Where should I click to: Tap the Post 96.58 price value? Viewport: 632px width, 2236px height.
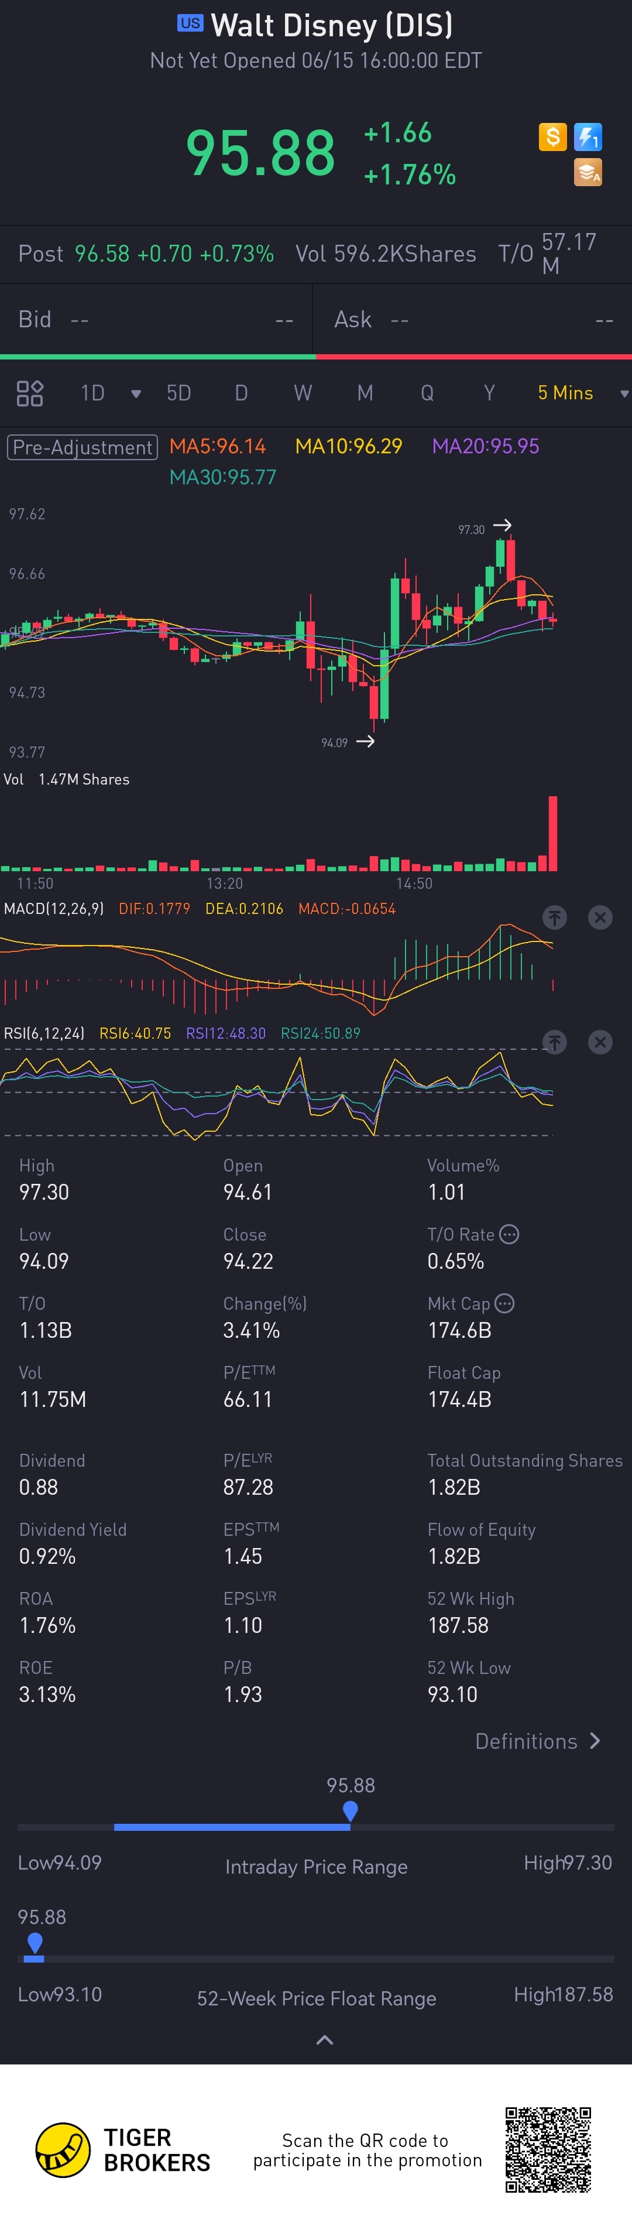tap(102, 254)
